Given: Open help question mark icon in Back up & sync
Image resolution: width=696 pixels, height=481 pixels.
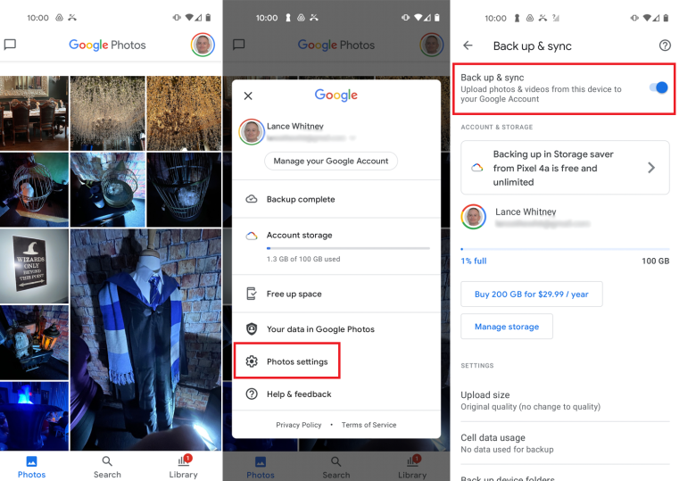Looking at the screenshot, I should tap(664, 46).
